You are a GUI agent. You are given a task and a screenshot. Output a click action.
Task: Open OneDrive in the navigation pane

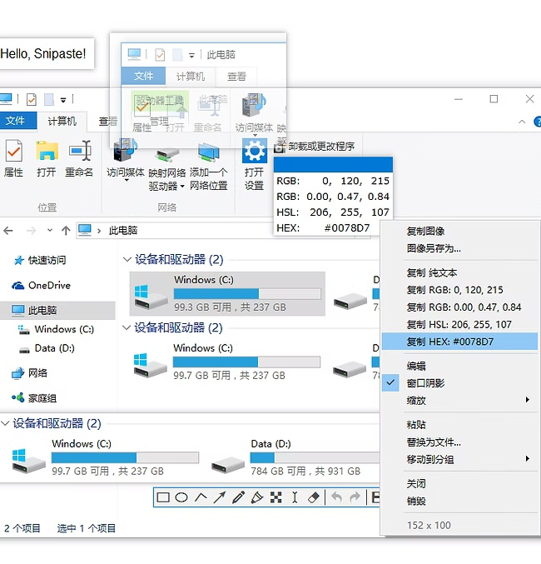click(x=49, y=285)
